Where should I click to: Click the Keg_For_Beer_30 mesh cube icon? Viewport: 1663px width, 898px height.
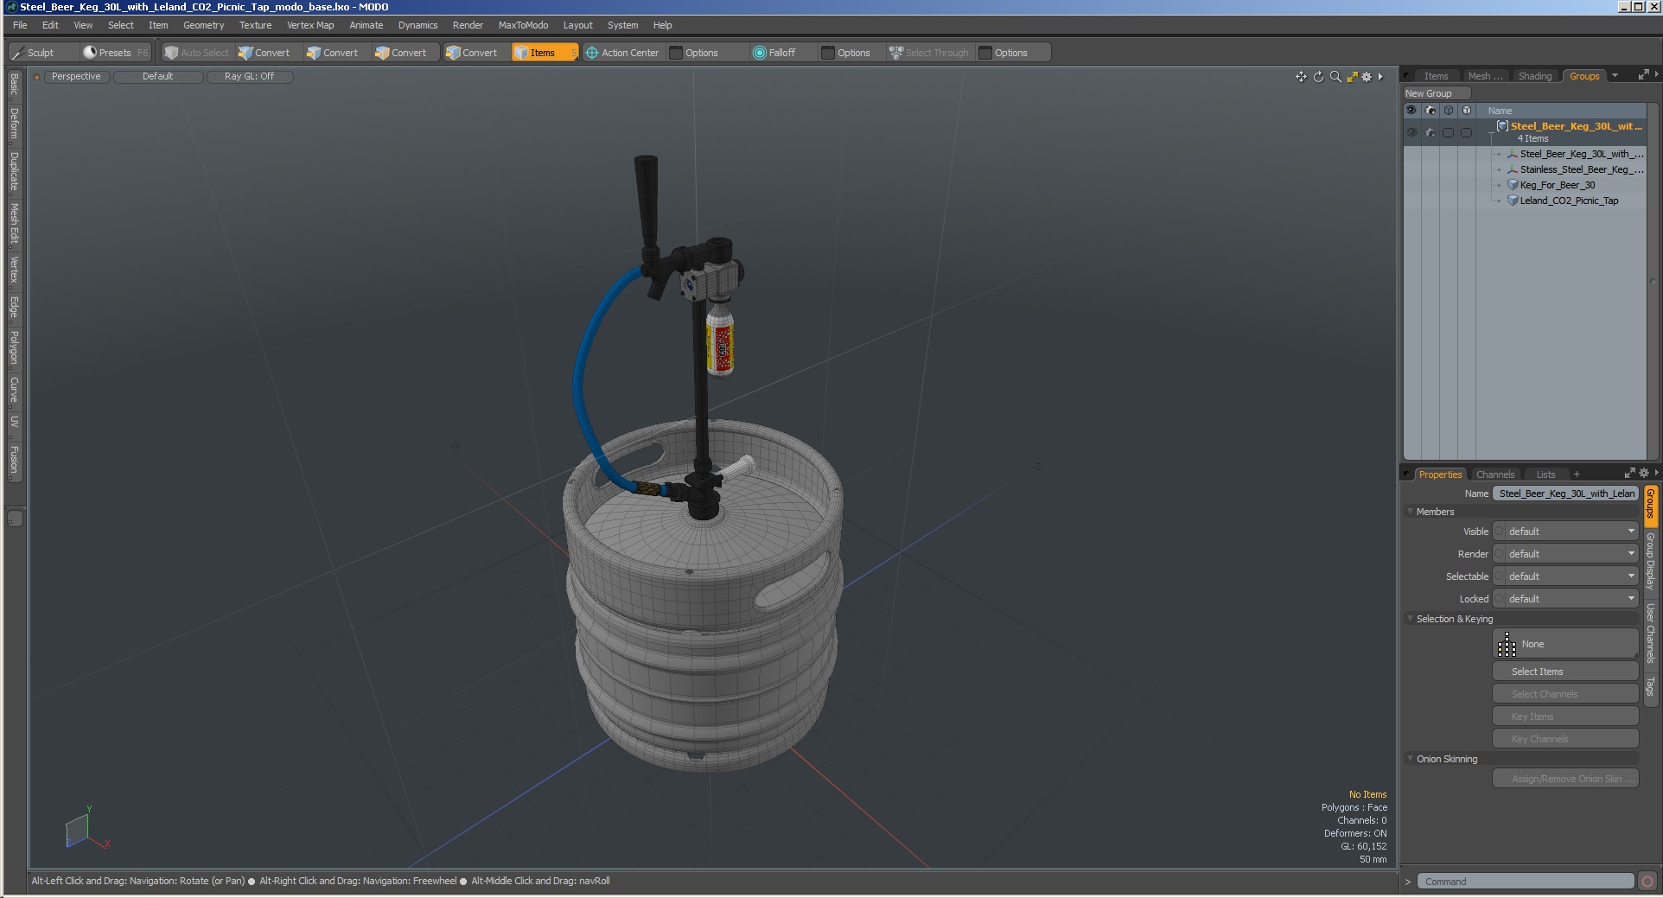click(x=1513, y=185)
